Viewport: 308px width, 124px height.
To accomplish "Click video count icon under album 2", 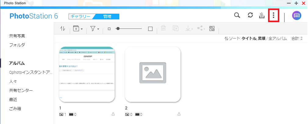I will pyautogui.click(x=137, y=114).
